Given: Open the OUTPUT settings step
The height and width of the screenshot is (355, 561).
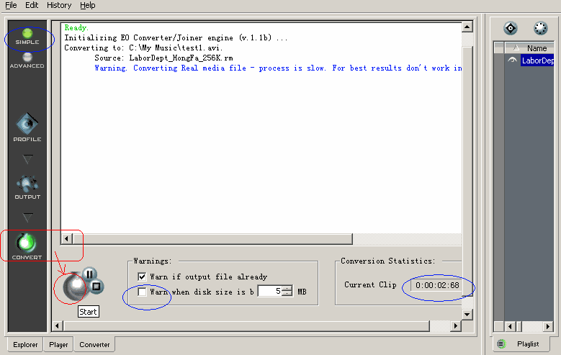Looking at the screenshot, I should pyautogui.click(x=27, y=186).
